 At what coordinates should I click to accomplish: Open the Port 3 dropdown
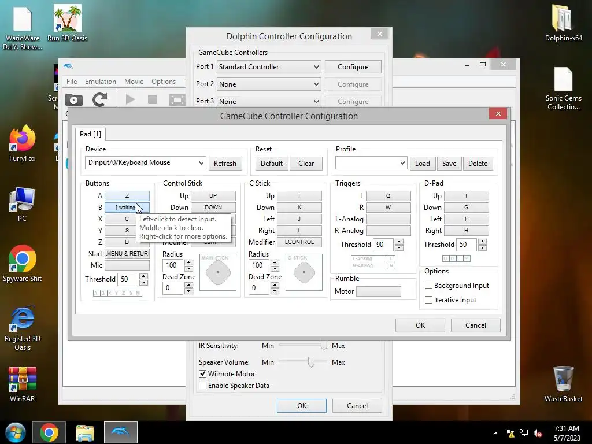tap(269, 101)
